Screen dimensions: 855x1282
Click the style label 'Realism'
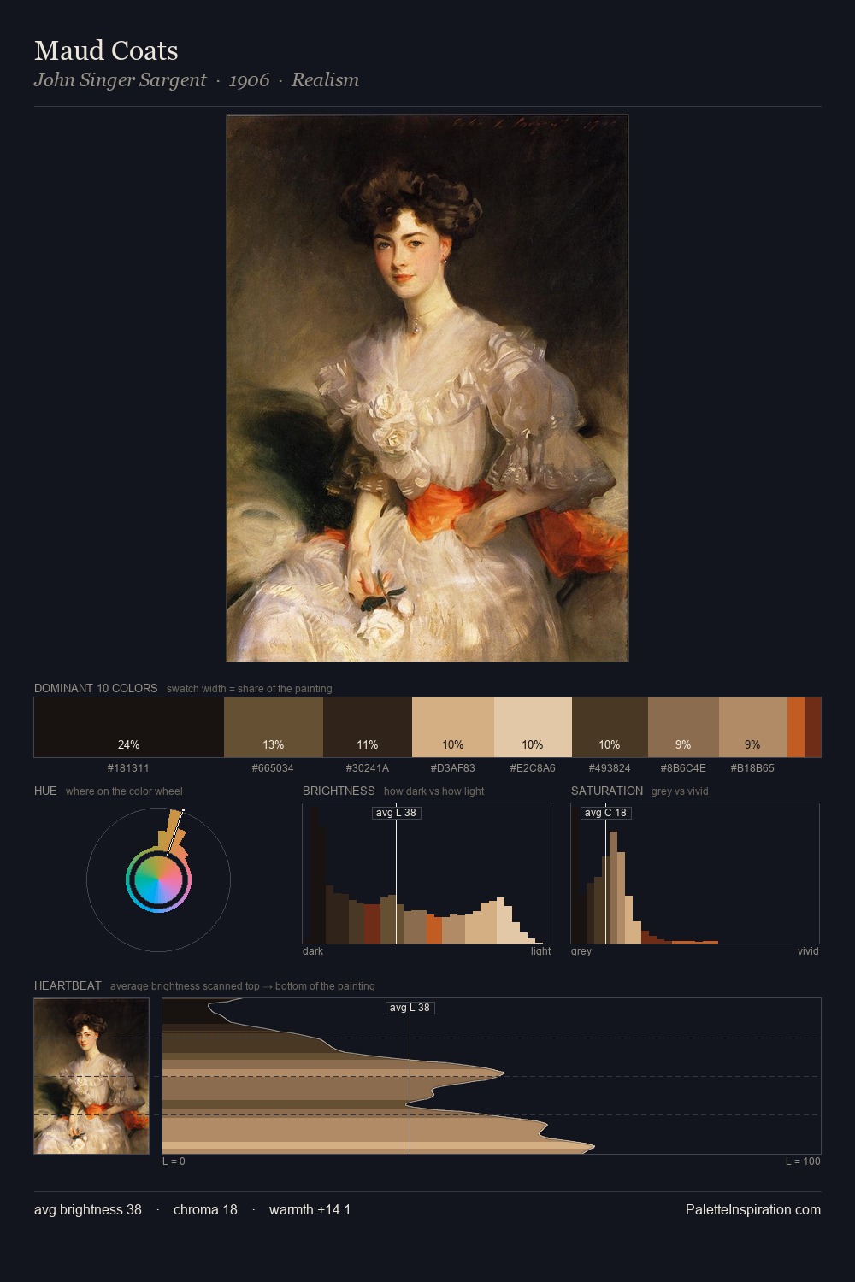tap(325, 79)
